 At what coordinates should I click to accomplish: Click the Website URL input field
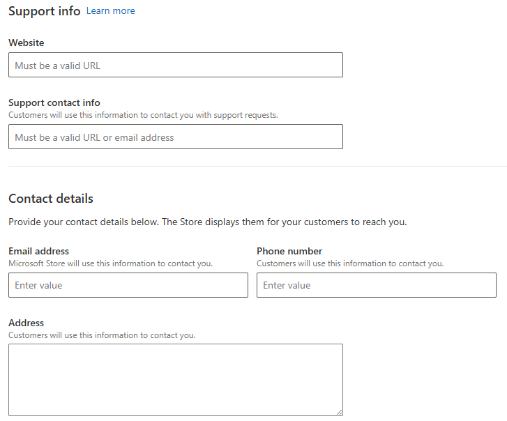click(176, 65)
